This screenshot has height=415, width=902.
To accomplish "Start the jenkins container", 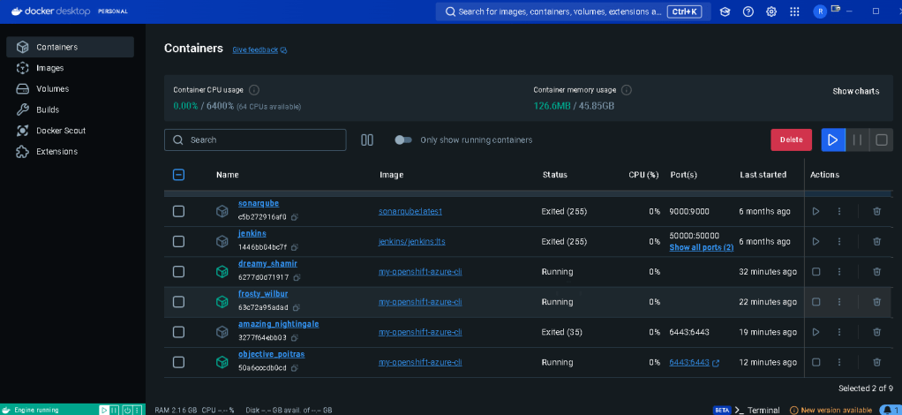I will (x=816, y=241).
